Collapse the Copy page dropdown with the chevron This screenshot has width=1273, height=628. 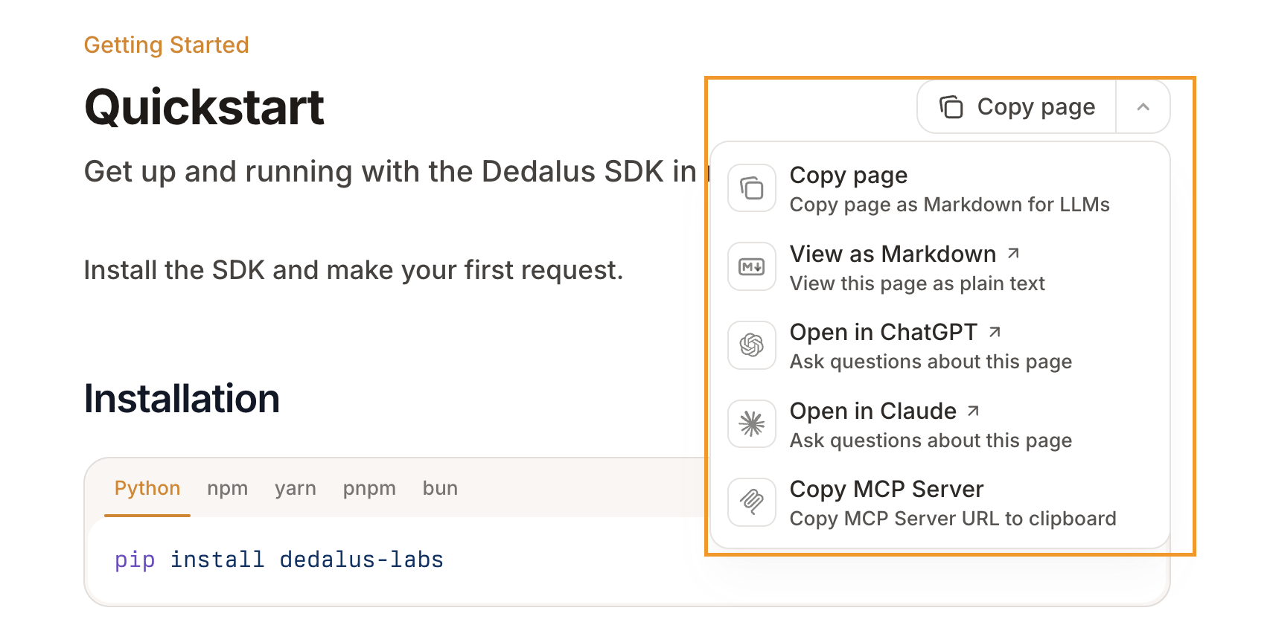pyautogui.click(x=1143, y=106)
